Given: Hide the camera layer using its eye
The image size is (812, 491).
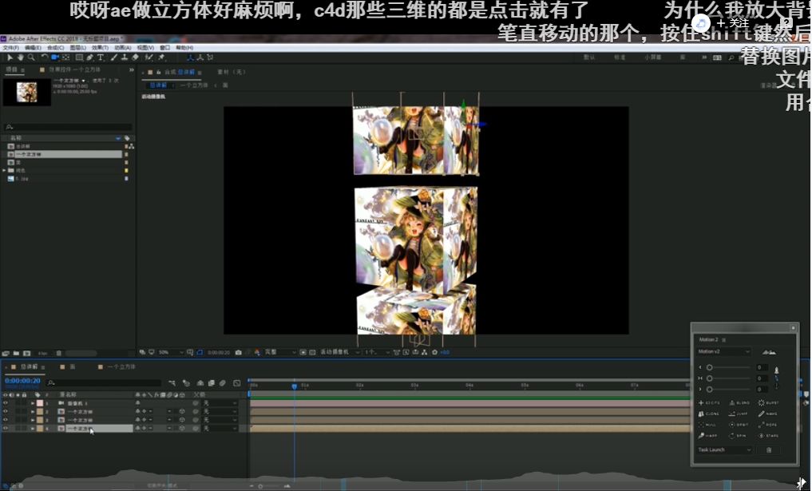Looking at the screenshot, I should [6, 403].
